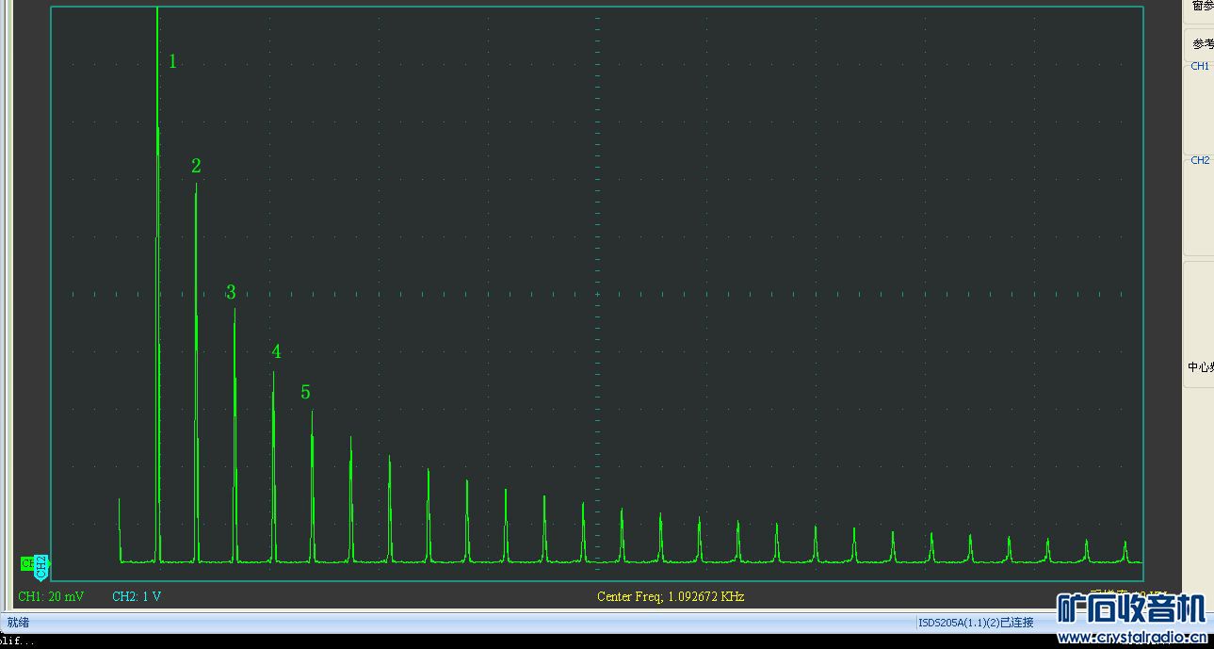This screenshot has width=1214, height=649.
Task: Click the Center Freq 1.092672 KHz readout
Action: tap(671, 596)
